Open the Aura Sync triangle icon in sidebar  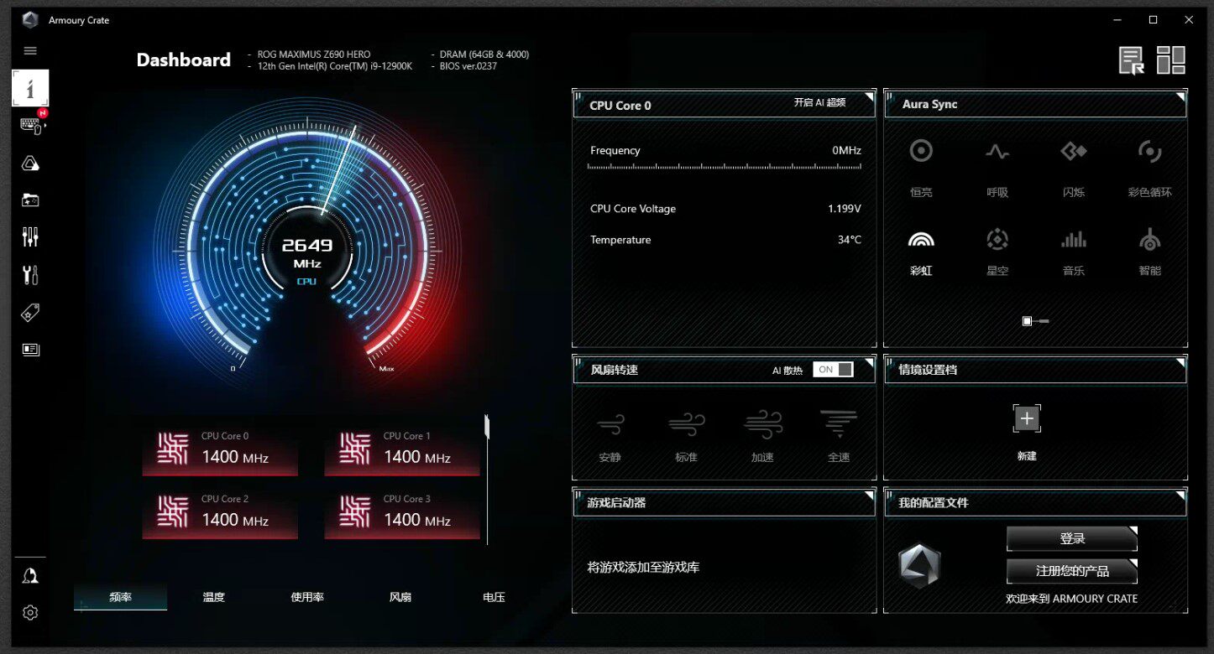30,163
